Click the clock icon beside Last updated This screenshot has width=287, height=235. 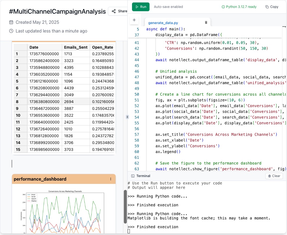pos(11,31)
